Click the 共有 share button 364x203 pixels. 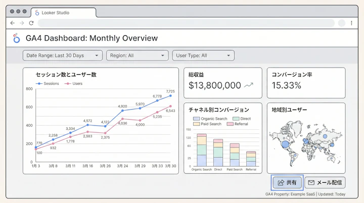coord(287,183)
